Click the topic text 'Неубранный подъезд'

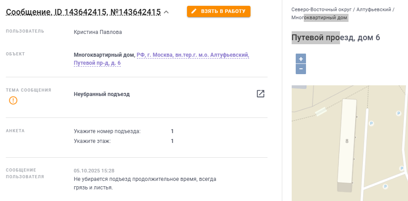102,94
